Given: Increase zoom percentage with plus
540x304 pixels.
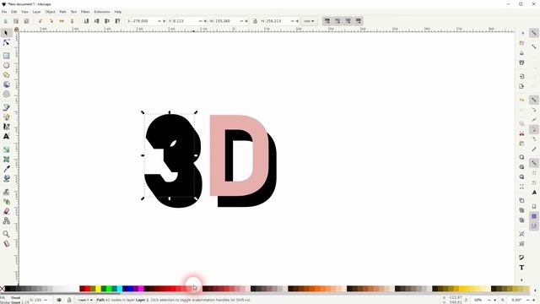Looking at the screenshot, I should tap(494, 301).
